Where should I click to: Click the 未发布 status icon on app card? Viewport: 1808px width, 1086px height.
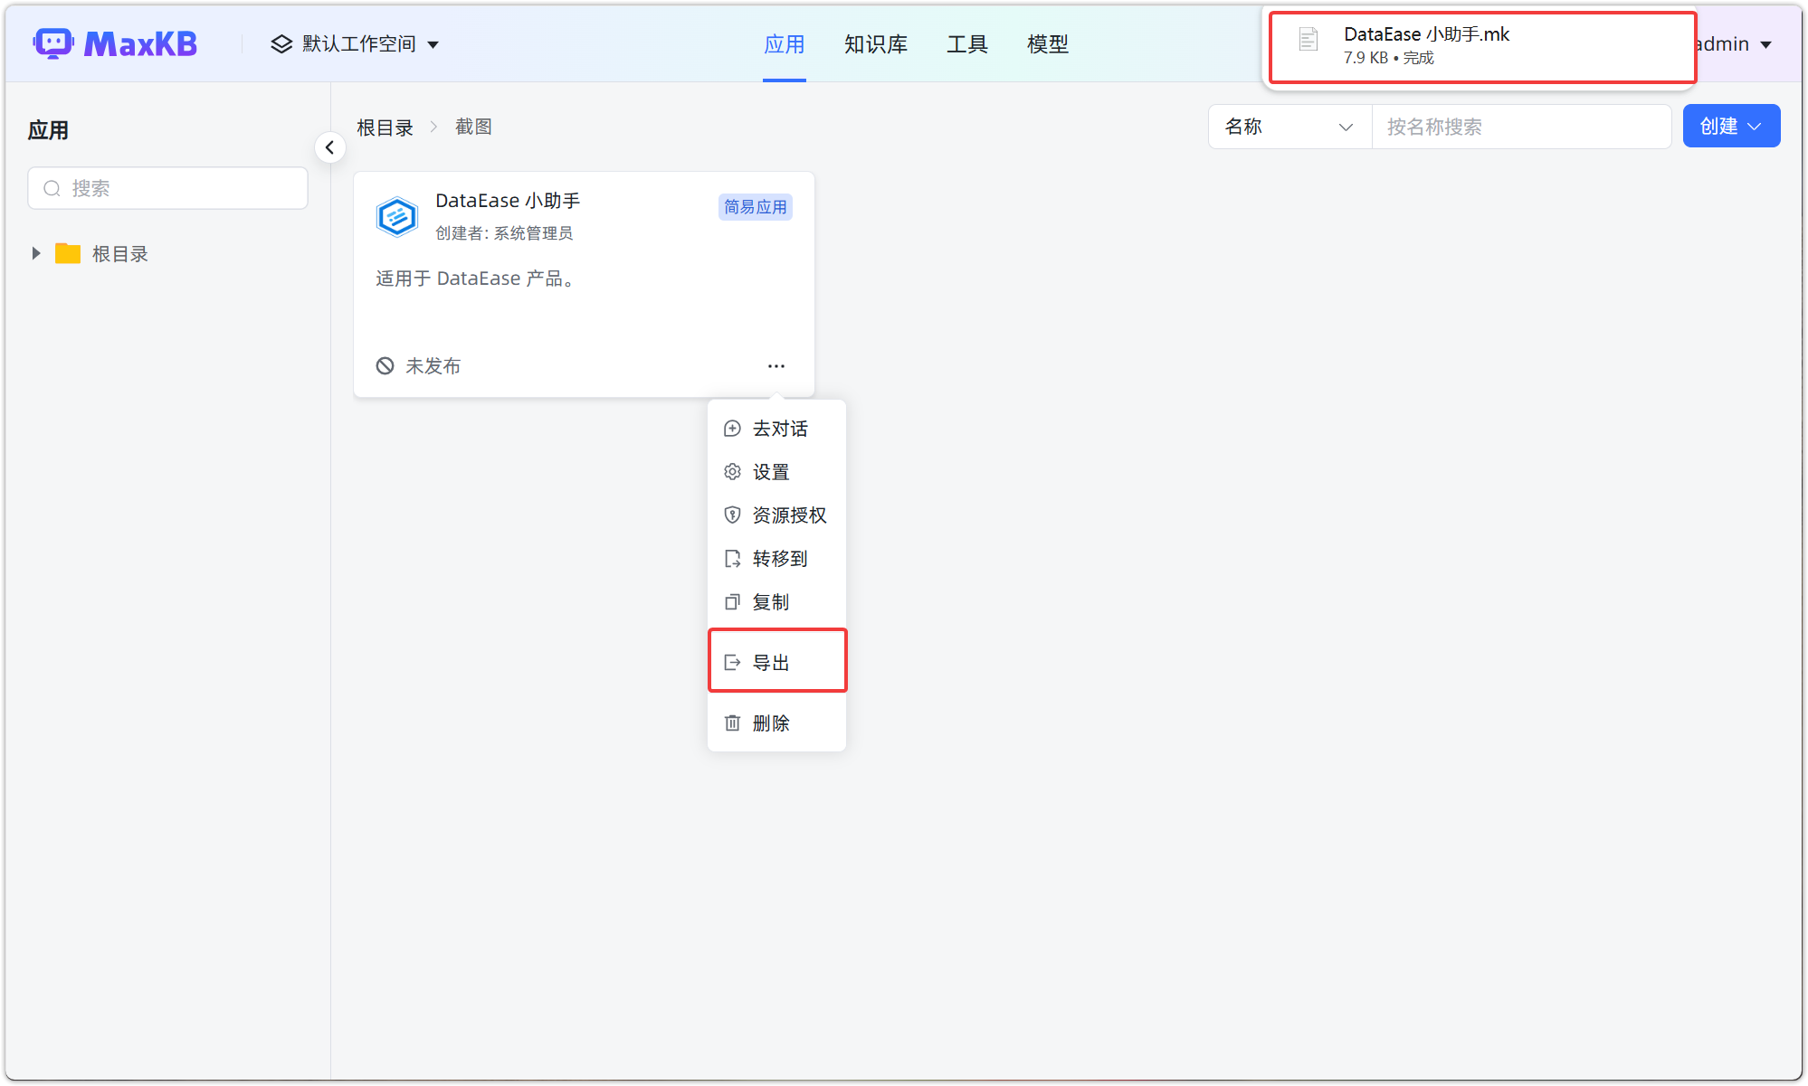(385, 365)
